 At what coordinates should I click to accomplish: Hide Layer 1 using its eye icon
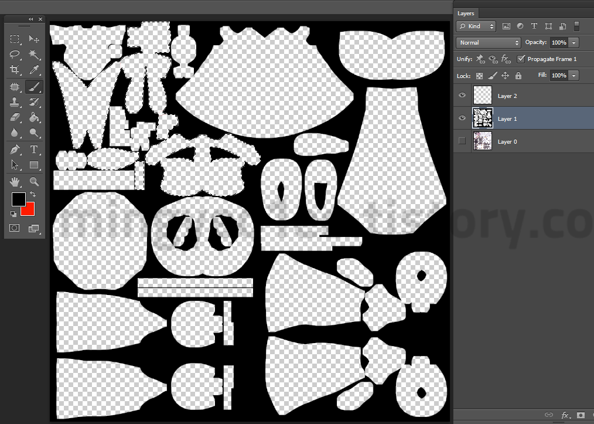(462, 118)
